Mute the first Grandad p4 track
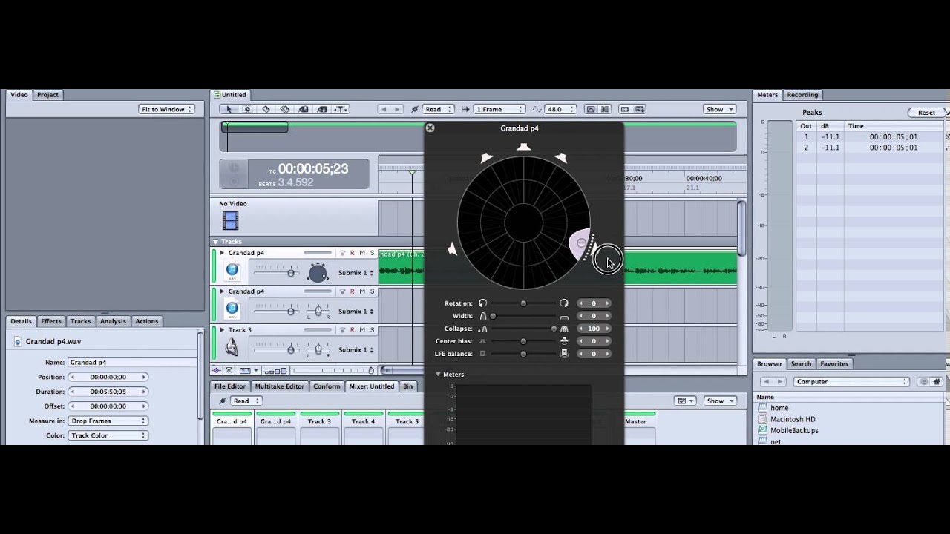 click(x=362, y=253)
